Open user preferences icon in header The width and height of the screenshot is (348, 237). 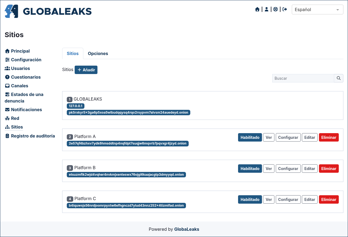[x=267, y=9]
